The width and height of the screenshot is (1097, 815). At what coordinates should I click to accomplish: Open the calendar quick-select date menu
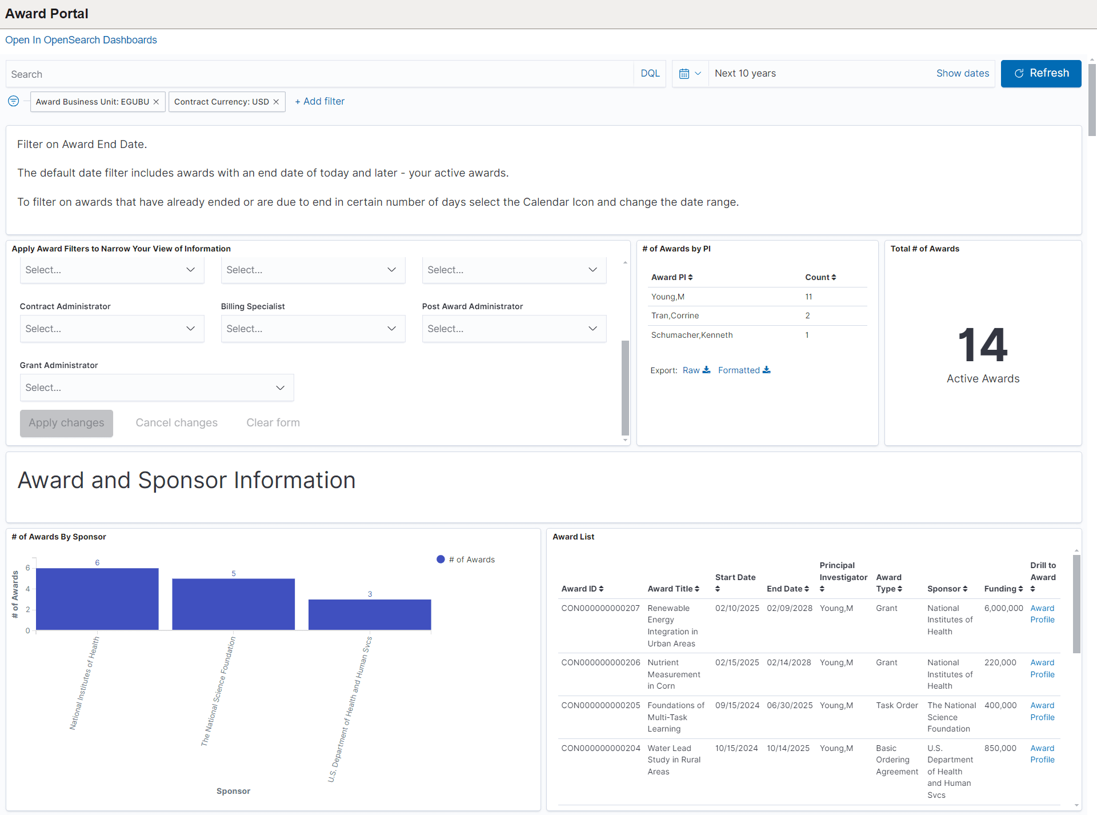point(690,74)
